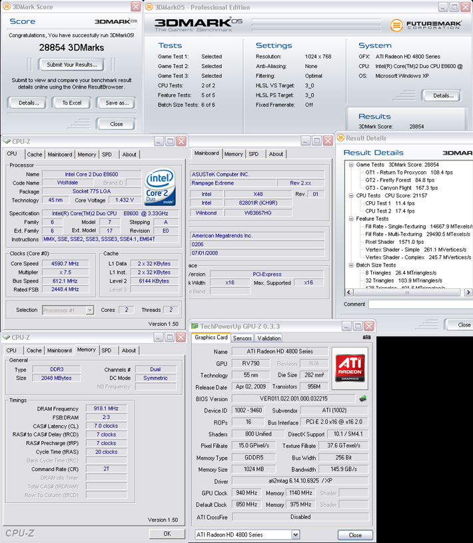Viewport: 473px width, 543px height.
Task: Collapse the Game Tests tree node
Action: click(351, 165)
